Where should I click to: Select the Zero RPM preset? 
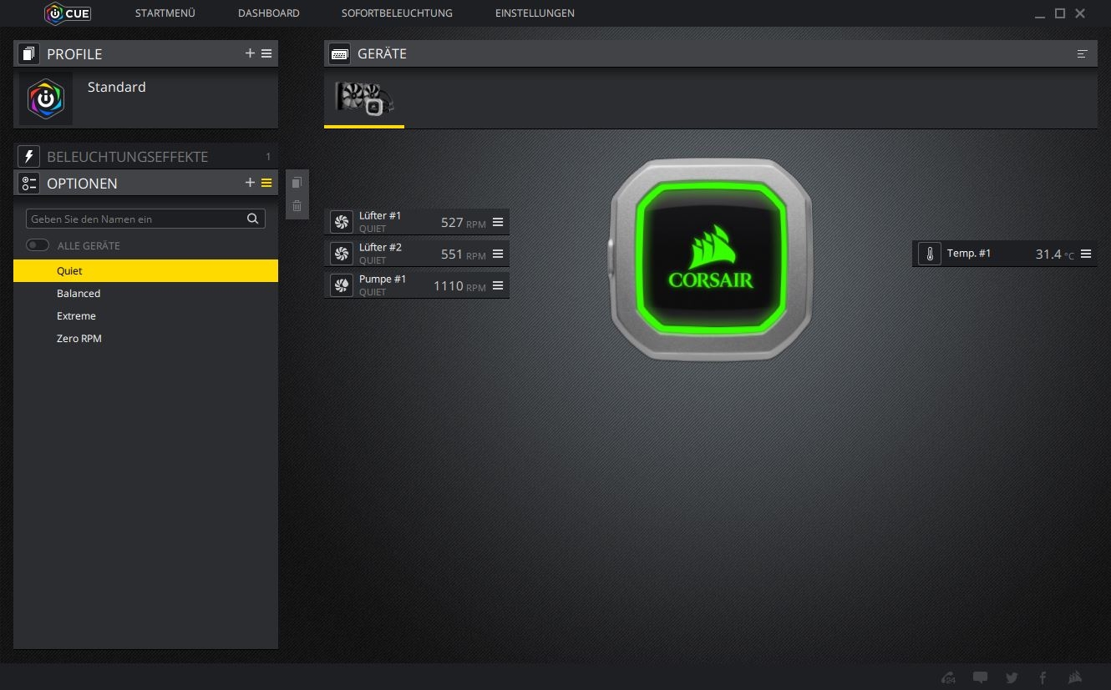[145, 338]
